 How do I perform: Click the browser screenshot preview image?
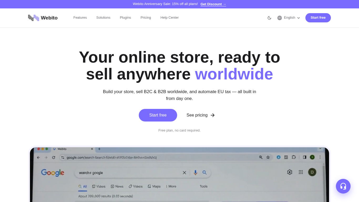(x=179, y=174)
